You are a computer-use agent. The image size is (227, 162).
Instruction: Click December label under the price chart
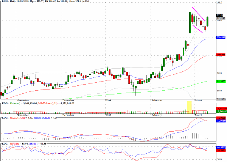point(68,101)
